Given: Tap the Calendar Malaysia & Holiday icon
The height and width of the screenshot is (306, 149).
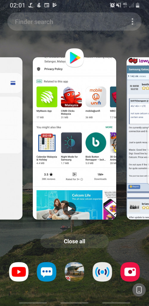Looking at the screenshot, I should click(x=47, y=143).
